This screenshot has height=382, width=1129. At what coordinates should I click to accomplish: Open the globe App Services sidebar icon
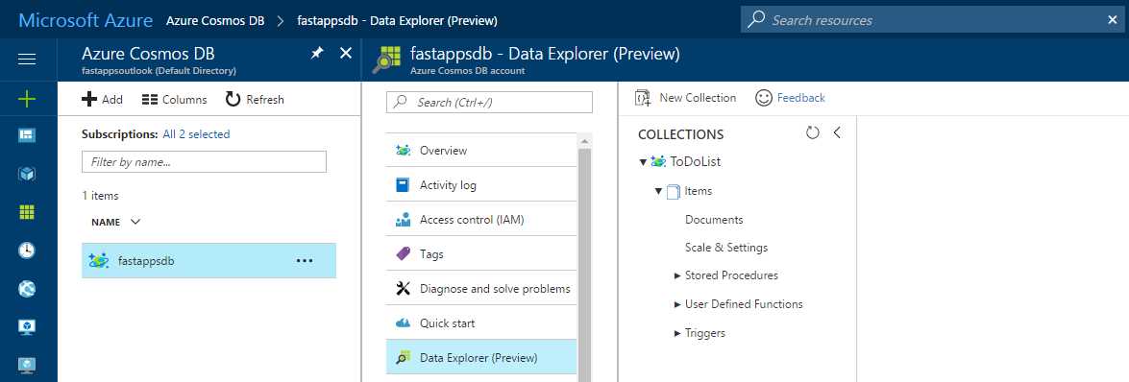(x=27, y=289)
